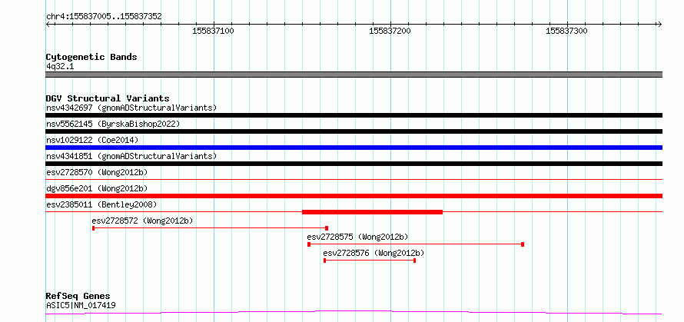Open variant dgv856e201 (Wong2012b) label
Screen dimensions: 684x322
(97, 188)
